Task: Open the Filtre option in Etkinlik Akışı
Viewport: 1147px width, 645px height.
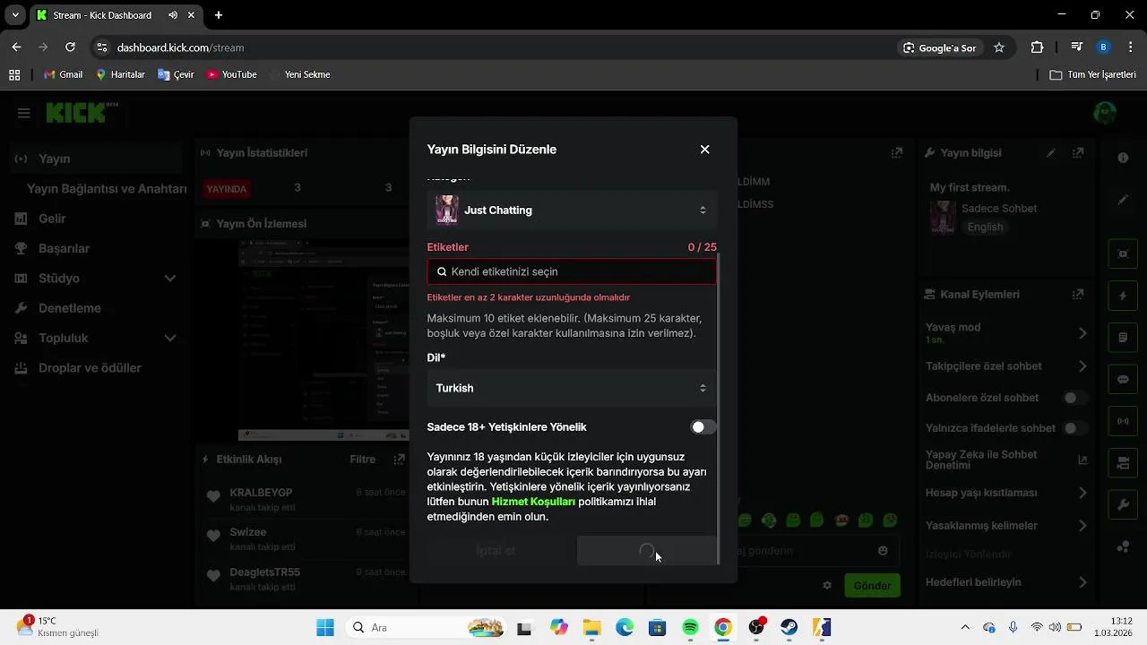Action: pos(363,460)
